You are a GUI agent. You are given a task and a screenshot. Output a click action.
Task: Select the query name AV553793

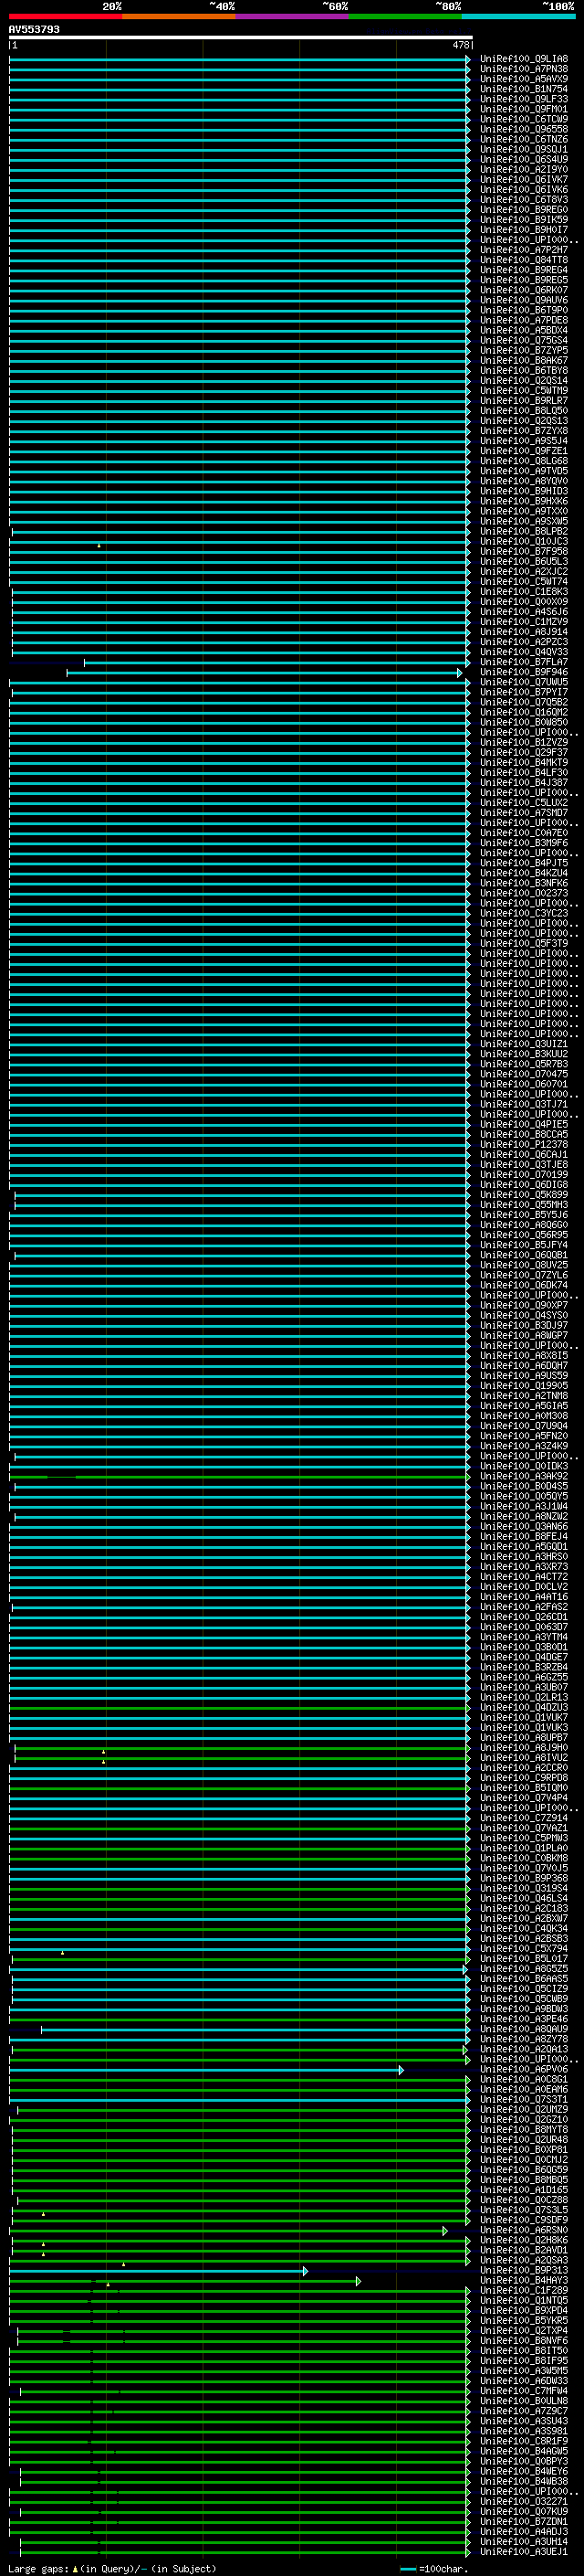coord(34,29)
